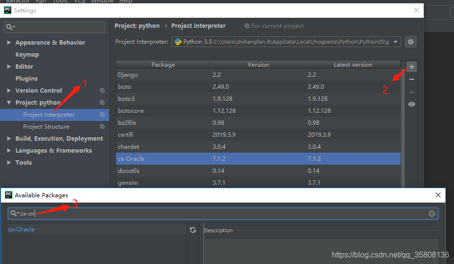Image resolution: width=454 pixels, height=264 pixels.
Task: Click the Available Packages search field
Action: coord(223,214)
